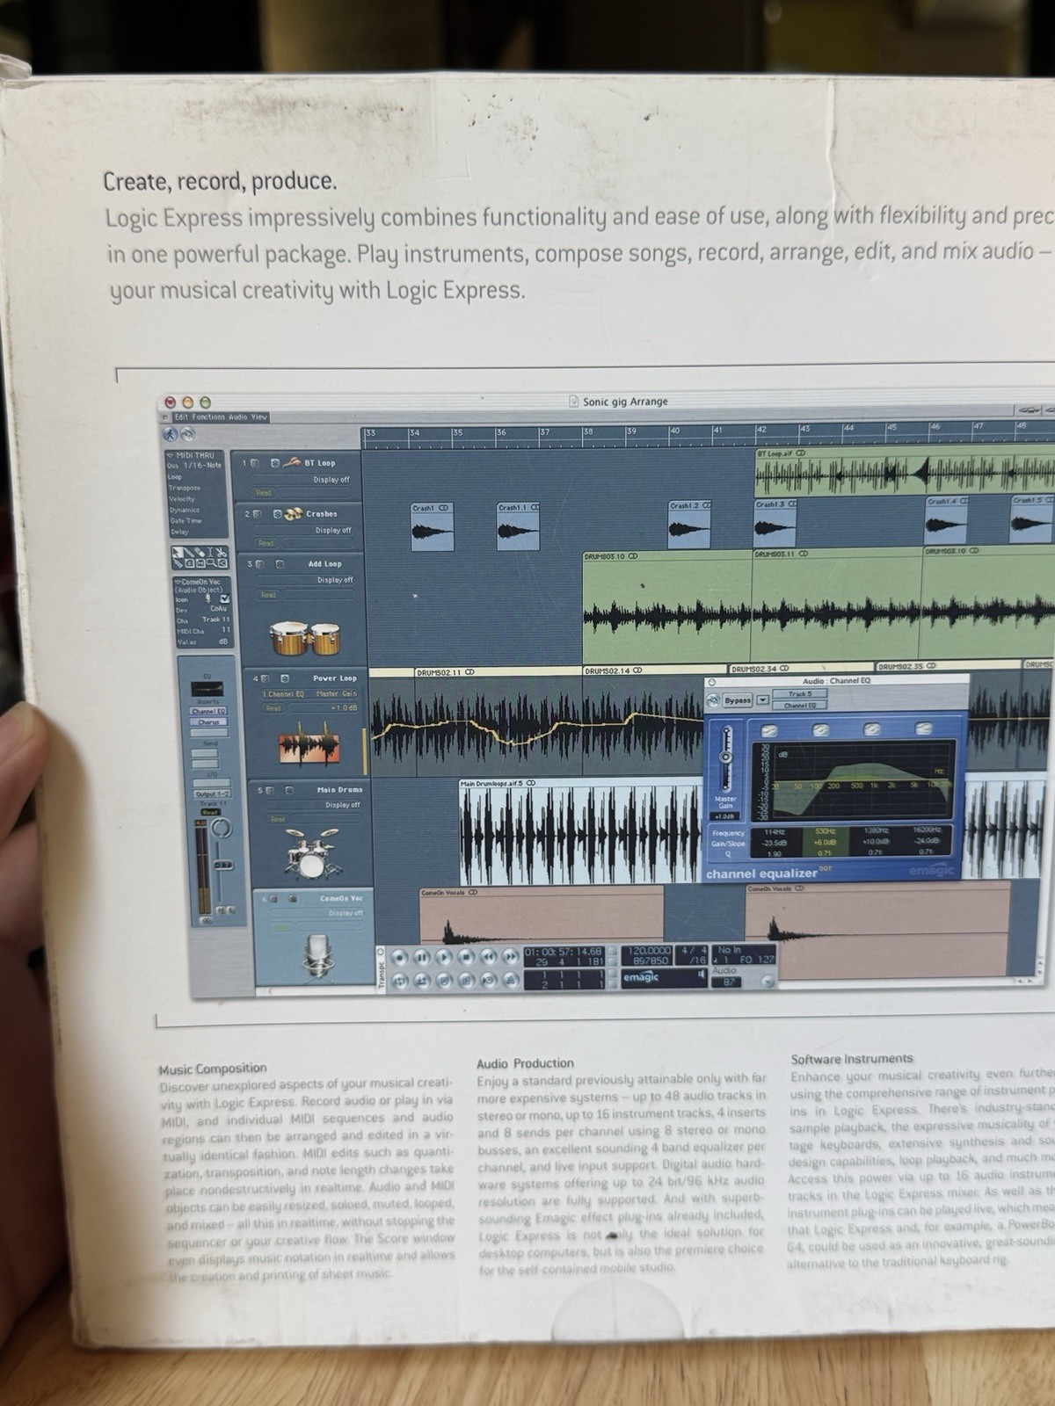Toggle the Cycle mode button in transport
Viewport: 1055px width, 1406px height.
400,981
